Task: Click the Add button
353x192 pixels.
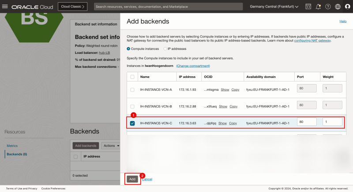Action: pyautogui.click(x=132, y=179)
